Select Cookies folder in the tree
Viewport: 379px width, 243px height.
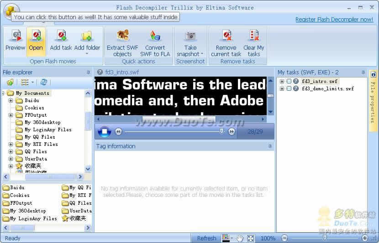click(x=34, y=108)
